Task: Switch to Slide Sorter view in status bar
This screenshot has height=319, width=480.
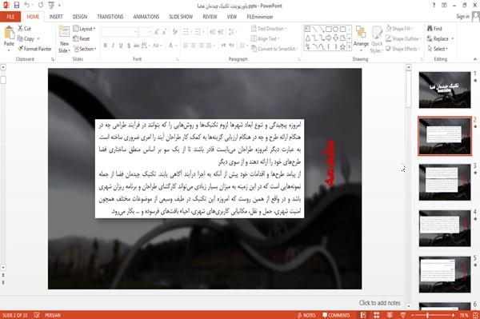Action: pos(376,315)
